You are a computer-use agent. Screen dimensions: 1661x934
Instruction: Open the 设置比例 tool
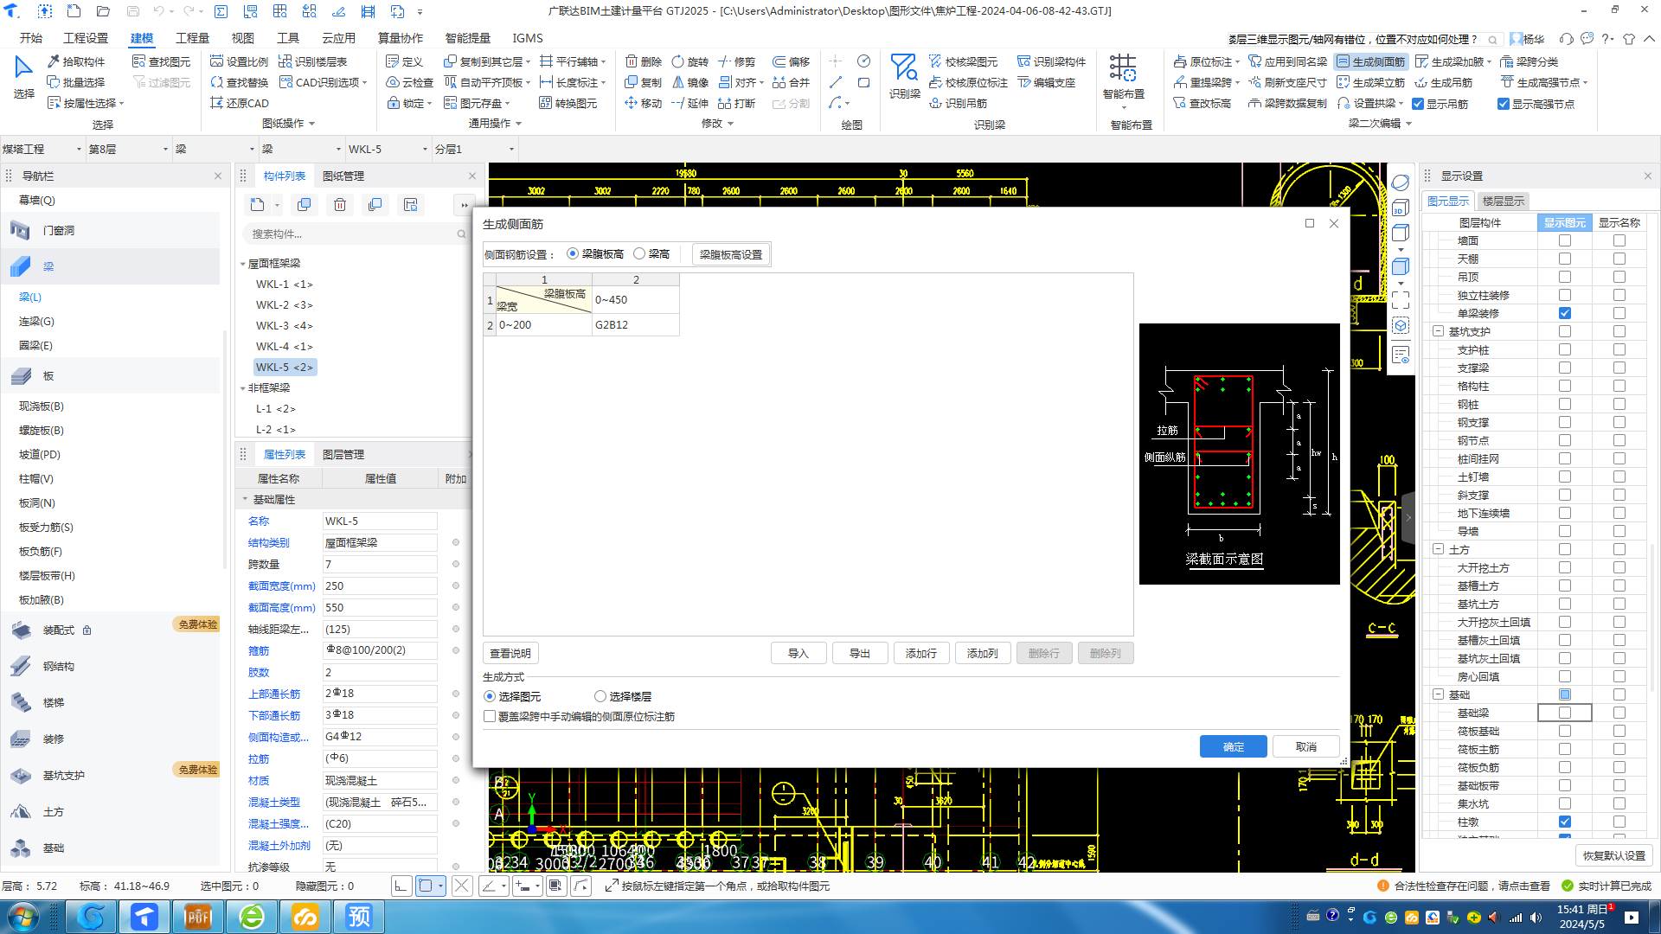click(240, 61)
